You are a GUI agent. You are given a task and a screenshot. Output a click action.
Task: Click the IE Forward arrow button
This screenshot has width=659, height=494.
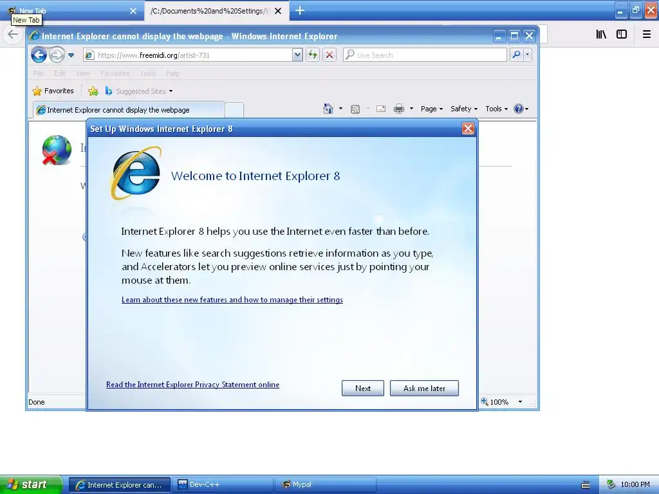tap(57, 55)
